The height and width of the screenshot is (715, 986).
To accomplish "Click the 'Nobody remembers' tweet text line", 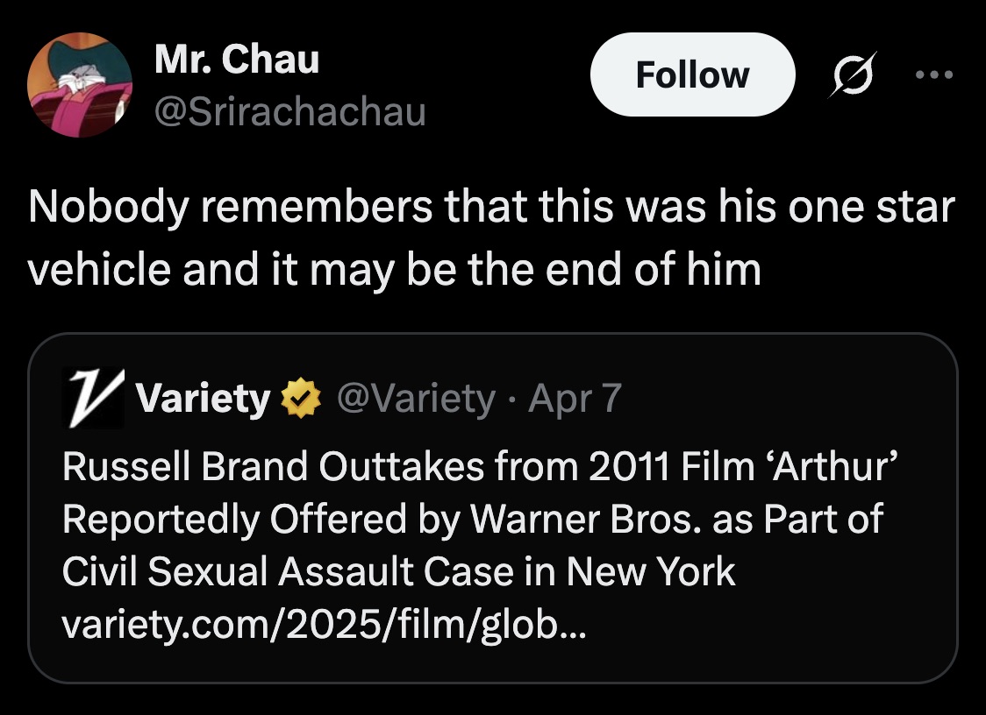I will point(491,209).
